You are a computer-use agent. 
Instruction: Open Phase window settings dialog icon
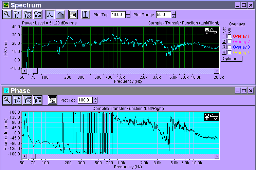(x=52, y=100)
